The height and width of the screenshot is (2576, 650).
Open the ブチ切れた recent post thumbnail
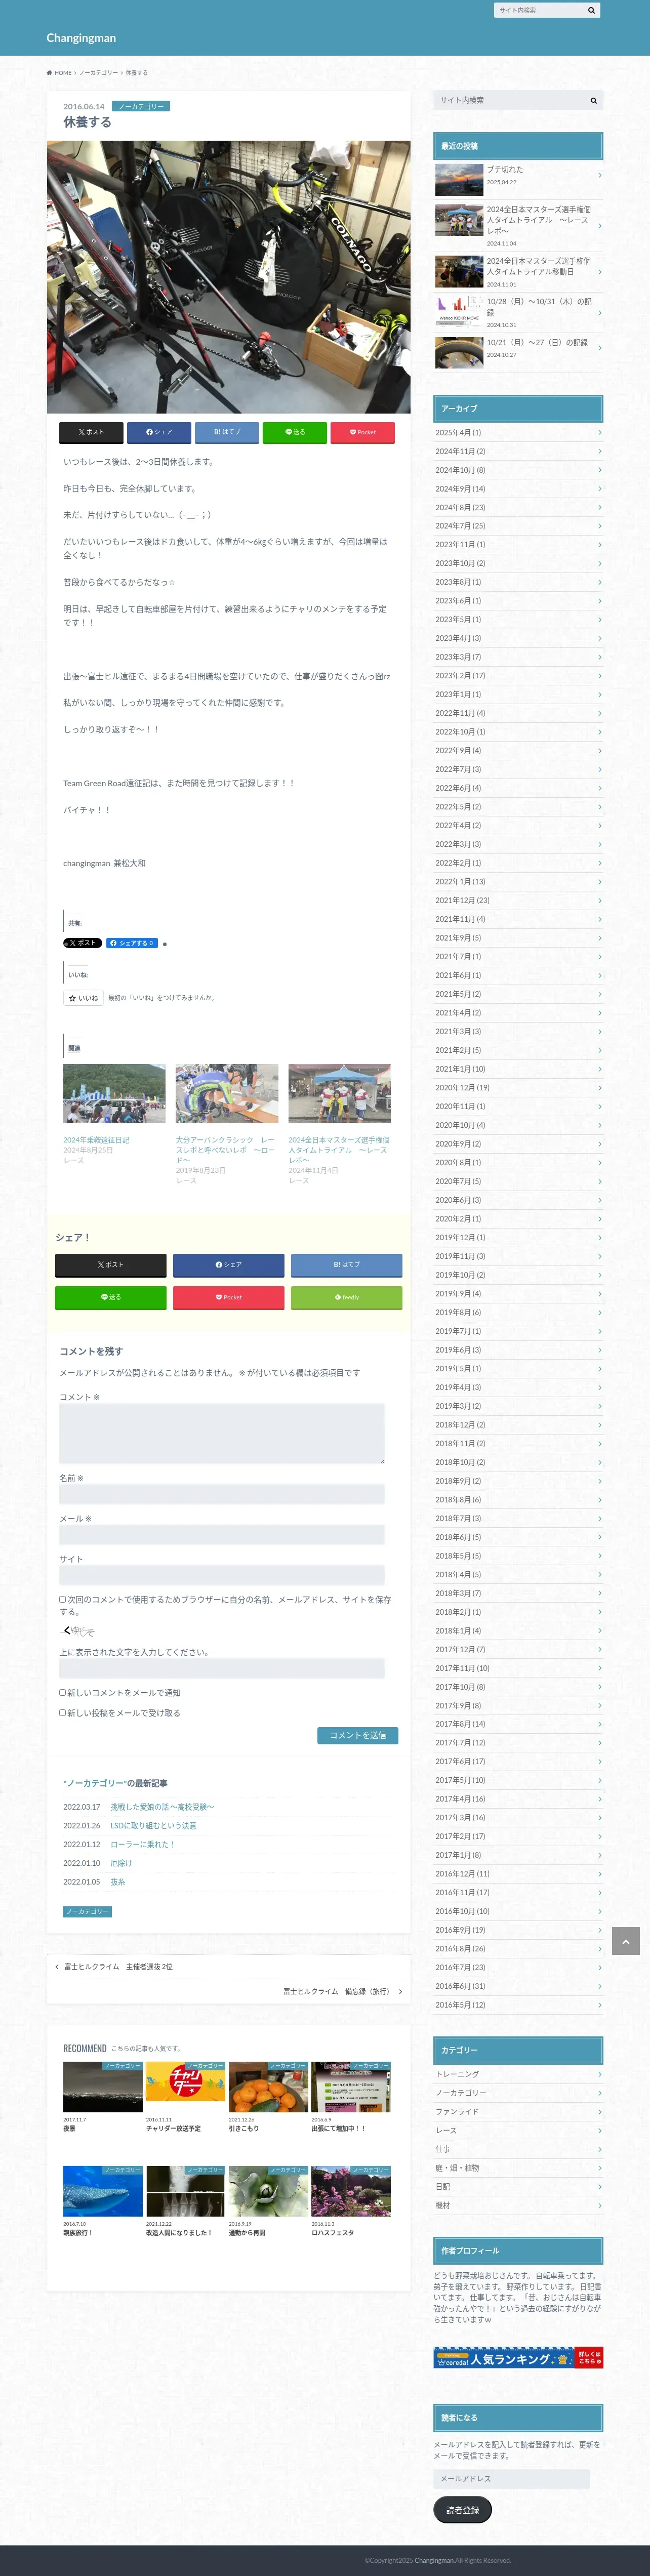click(459, 179)
